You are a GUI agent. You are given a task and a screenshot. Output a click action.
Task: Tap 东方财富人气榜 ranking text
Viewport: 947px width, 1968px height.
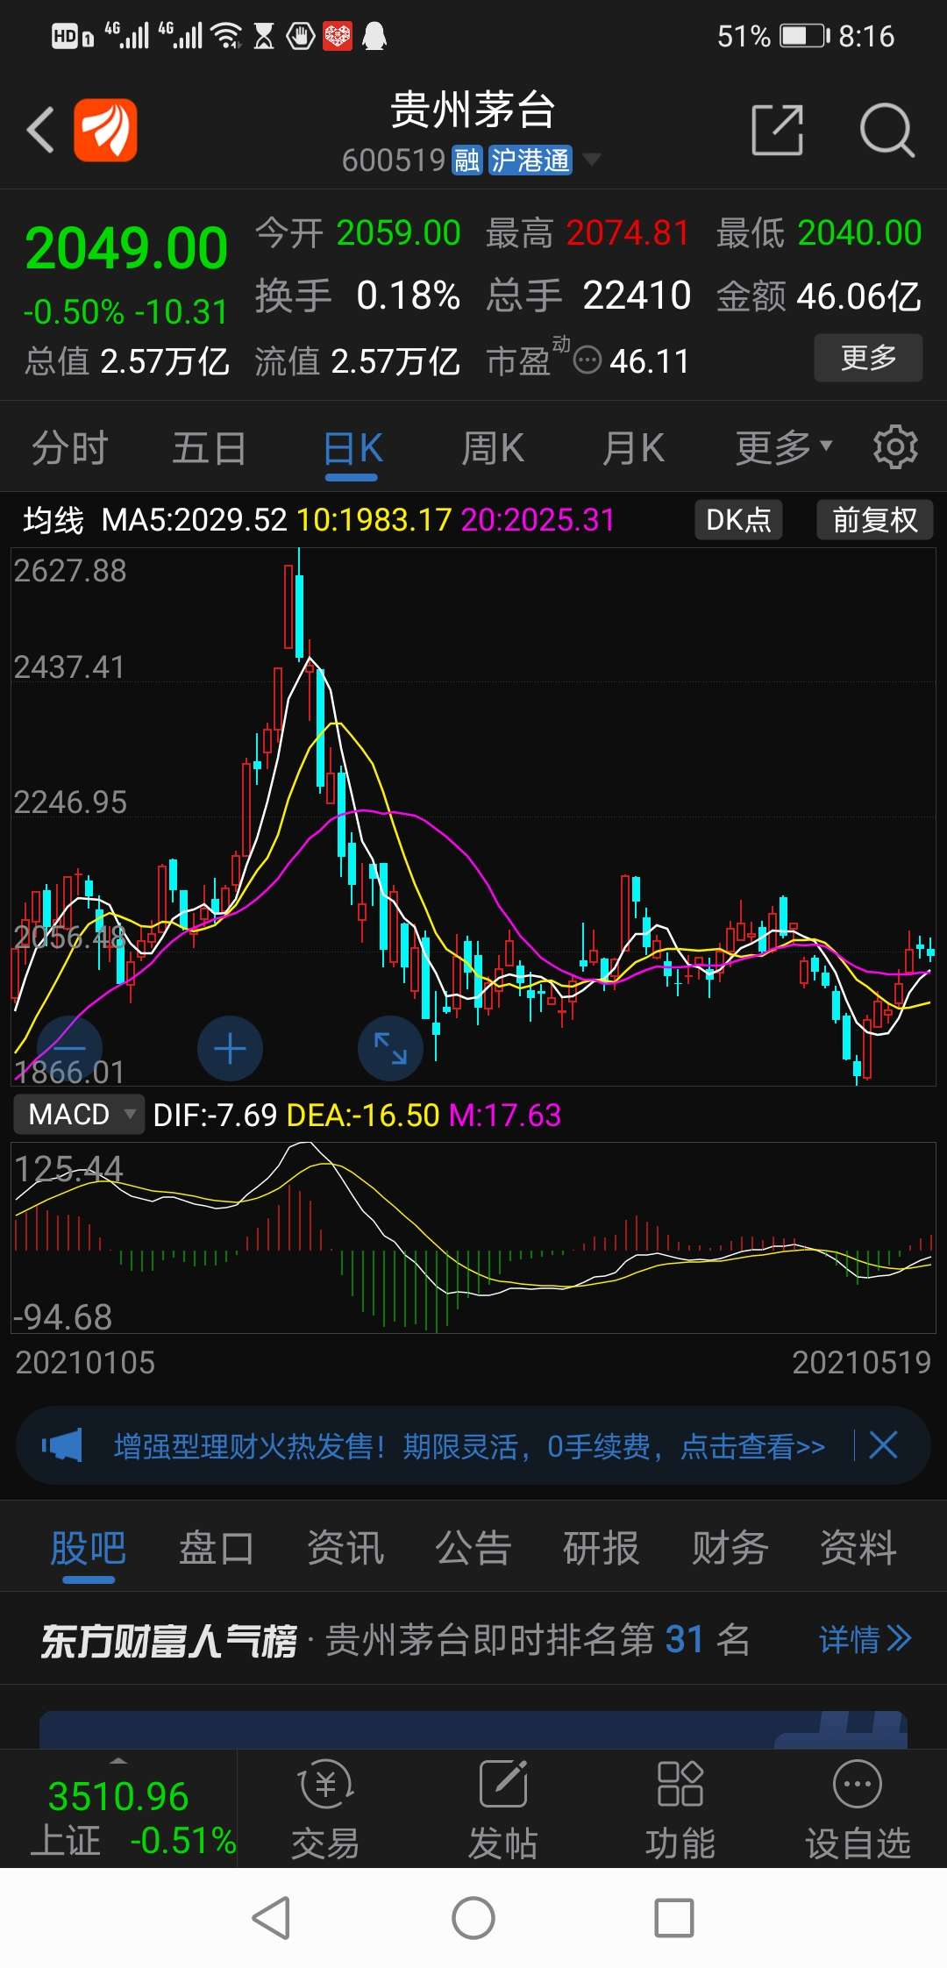[168, 1640]
